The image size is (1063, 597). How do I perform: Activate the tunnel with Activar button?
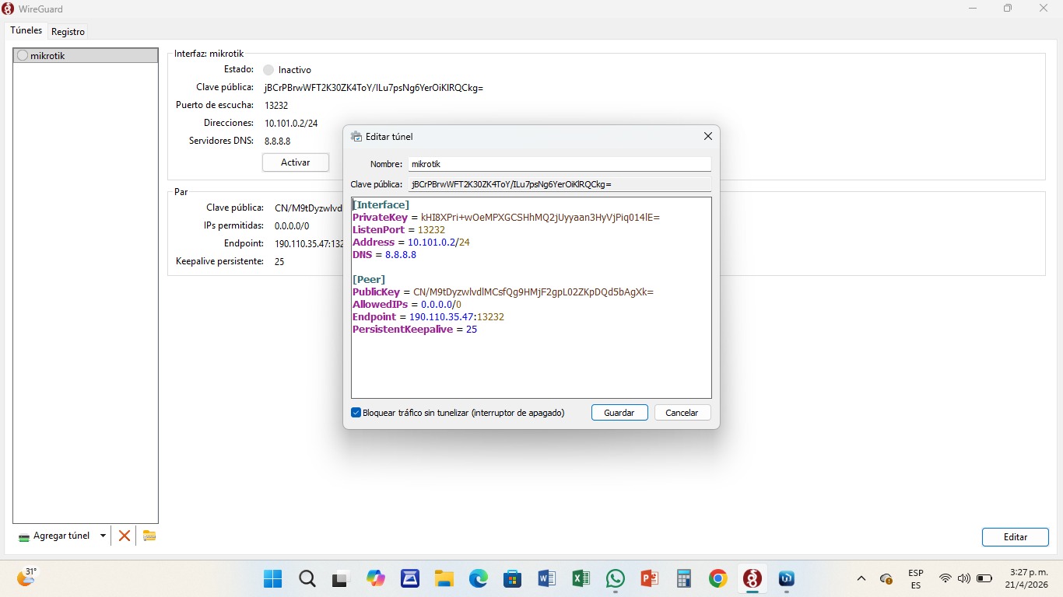(x=296, y=162)
